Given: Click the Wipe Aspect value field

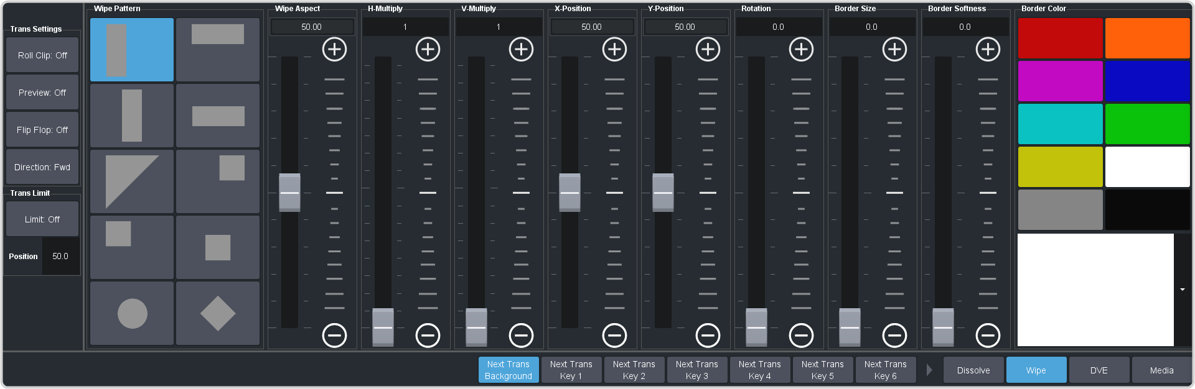Looking at the screenshot, I should [312, 27].
